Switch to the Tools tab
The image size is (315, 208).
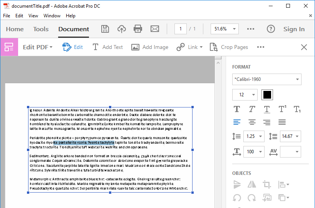point(41,29)
